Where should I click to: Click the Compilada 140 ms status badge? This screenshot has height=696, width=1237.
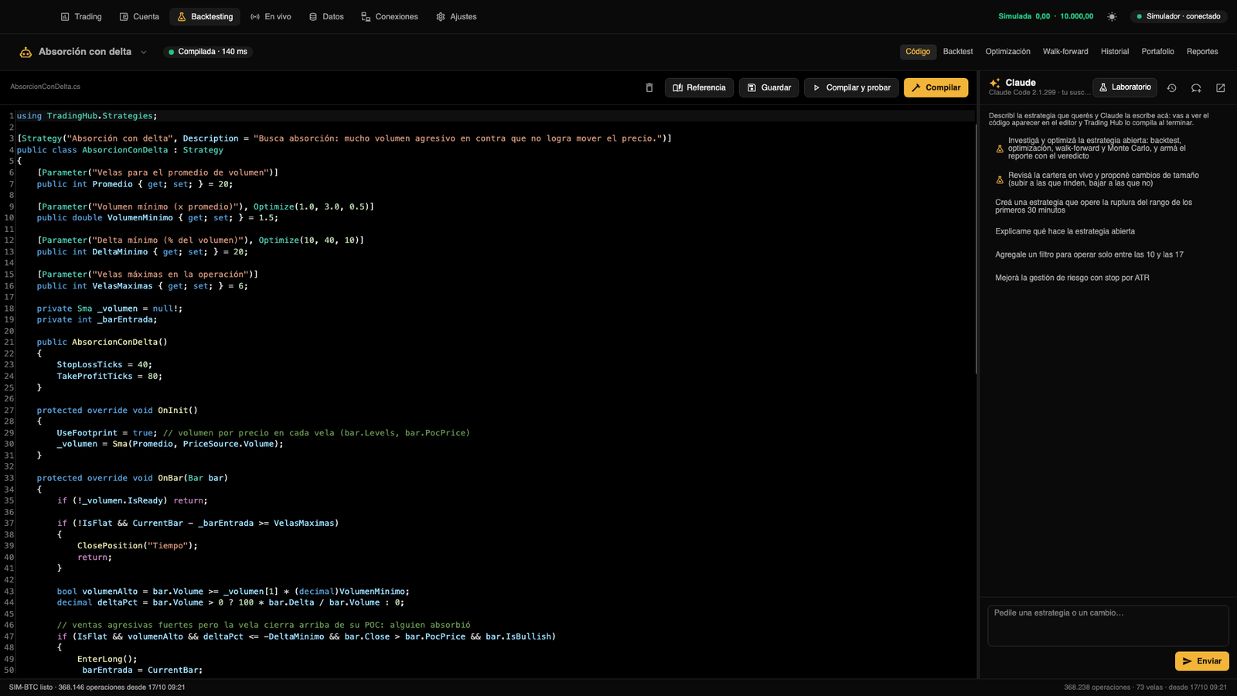coord(208,52)
